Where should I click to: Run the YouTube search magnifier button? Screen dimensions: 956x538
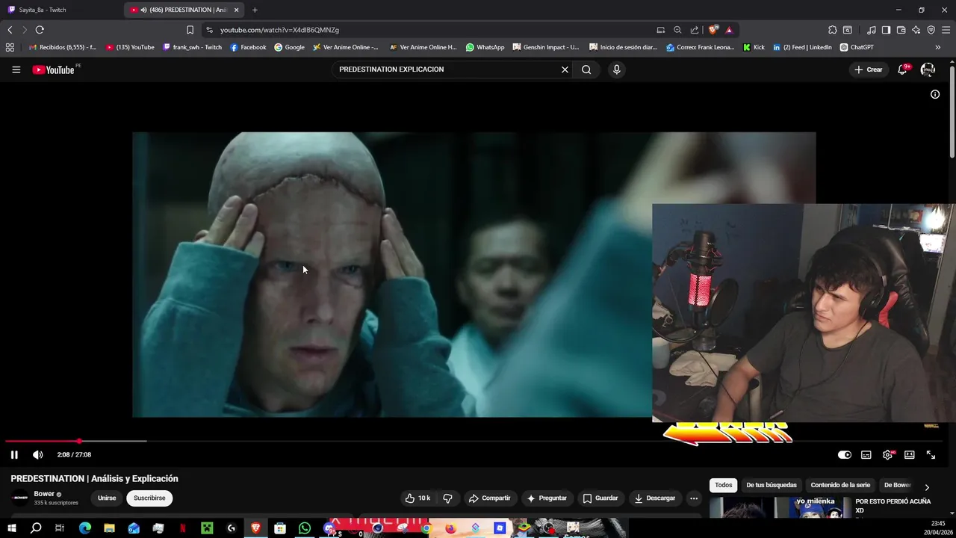click(x=586, y=69)
